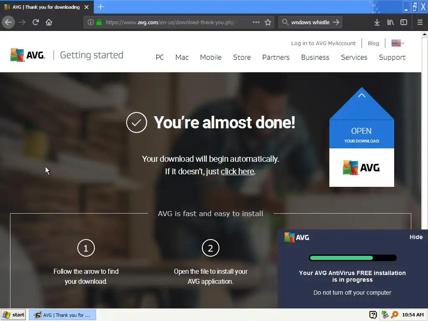Viewport: 428px width, 321px height.
Task: Click the browser Back arrow button
Action: tap(8, 22)
